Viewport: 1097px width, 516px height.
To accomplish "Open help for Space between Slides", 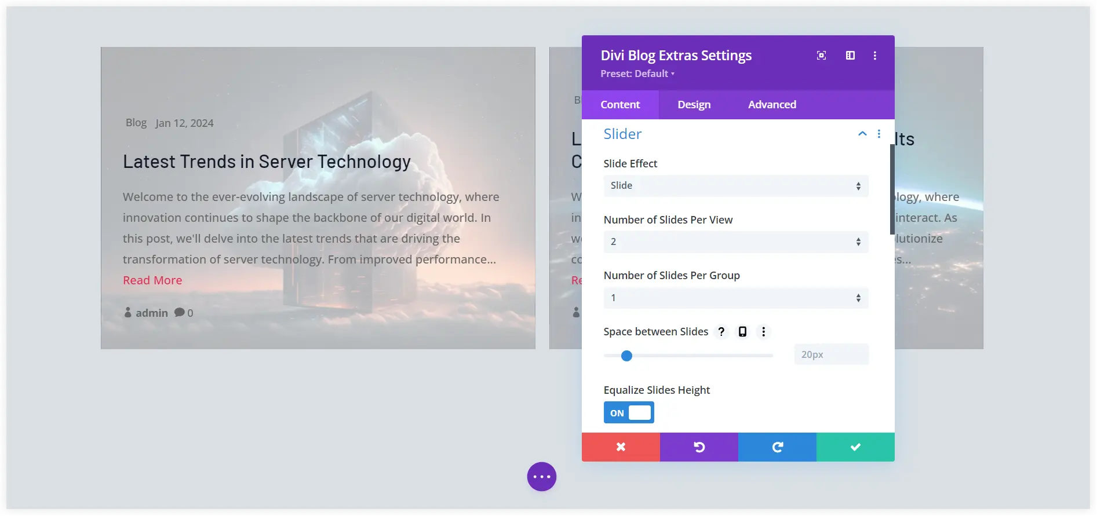I will click(721, 332).
